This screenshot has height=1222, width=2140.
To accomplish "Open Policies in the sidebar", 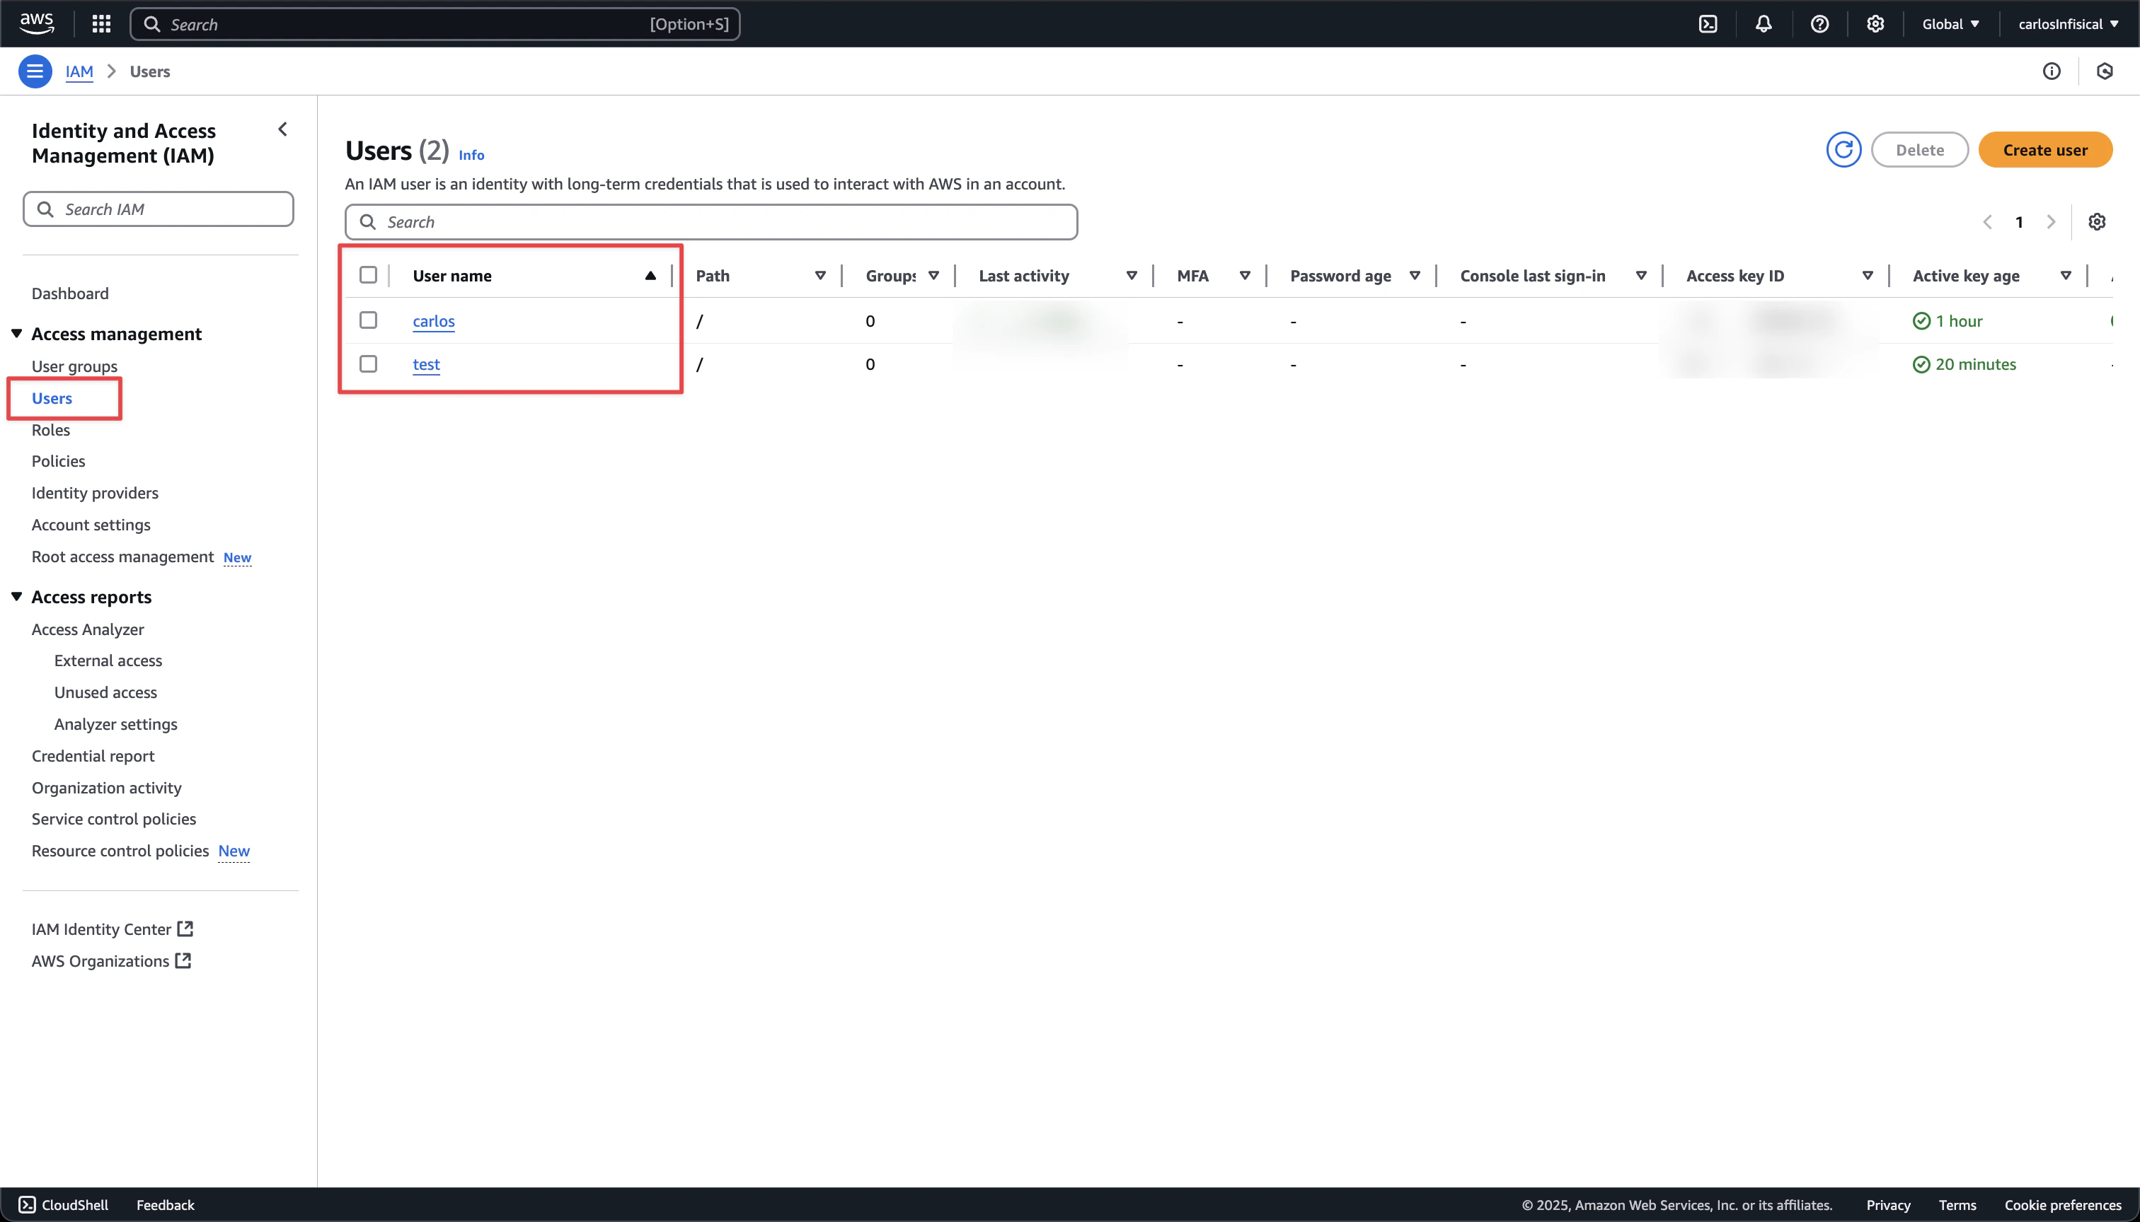I will (x=59, y=462).
